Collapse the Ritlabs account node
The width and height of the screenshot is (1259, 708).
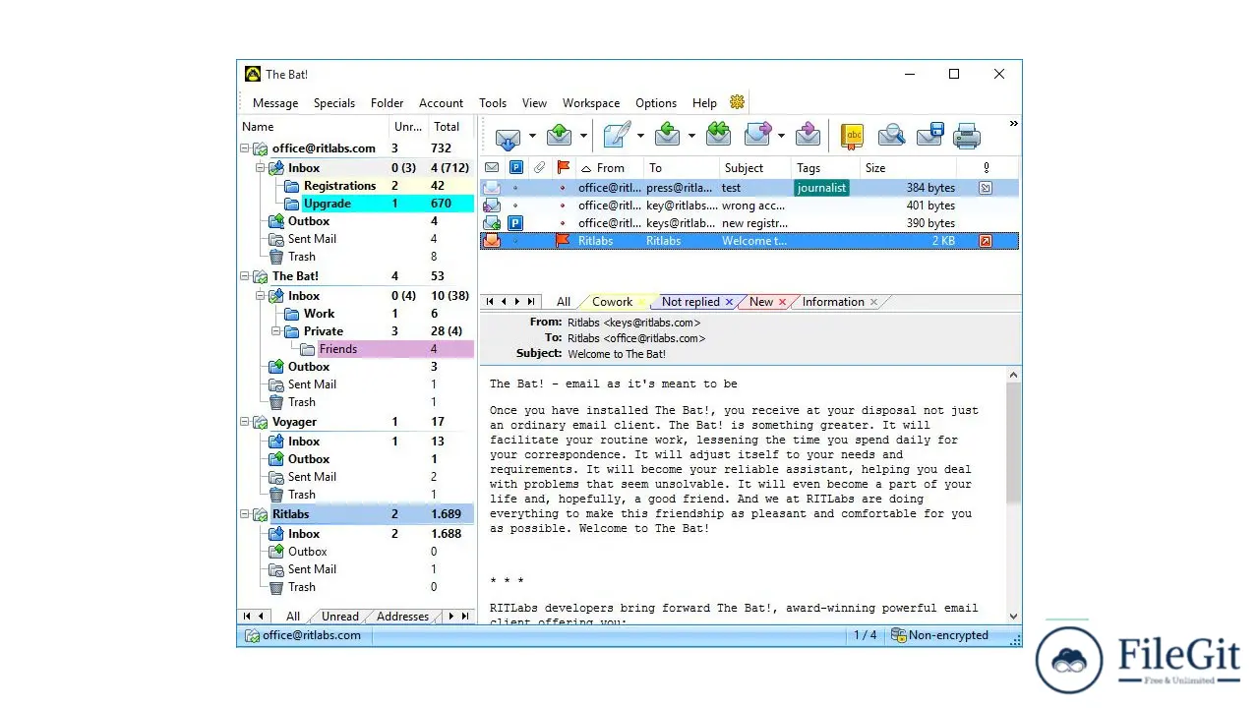click(245, 514)
